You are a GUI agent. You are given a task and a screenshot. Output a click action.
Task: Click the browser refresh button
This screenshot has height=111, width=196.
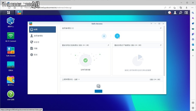(9, 8)
